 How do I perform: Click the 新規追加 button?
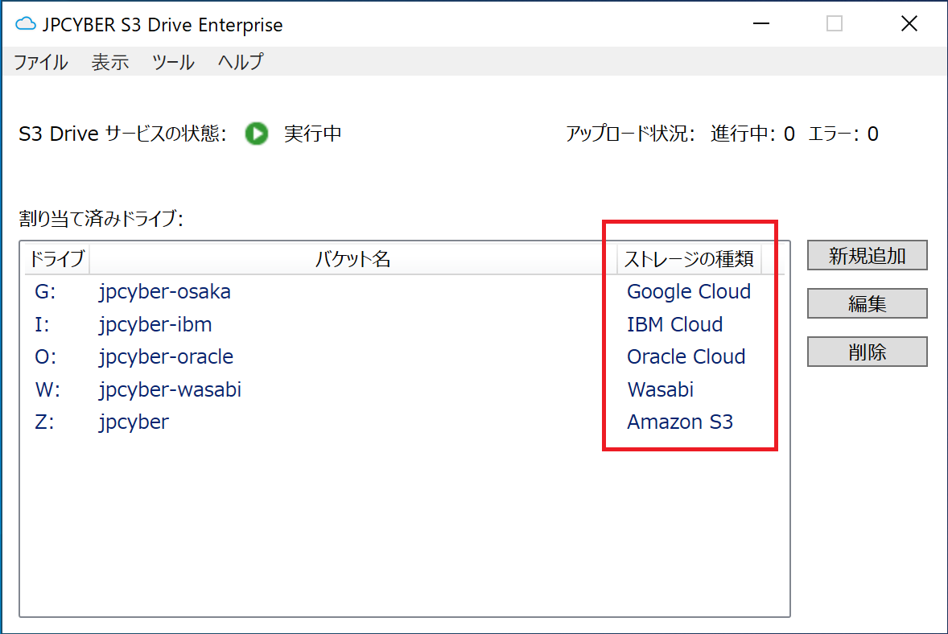pyautogui.click(x=867, y=256)
